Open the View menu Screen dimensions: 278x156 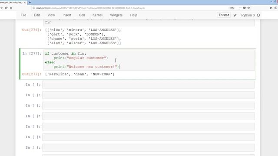[51, 15]
